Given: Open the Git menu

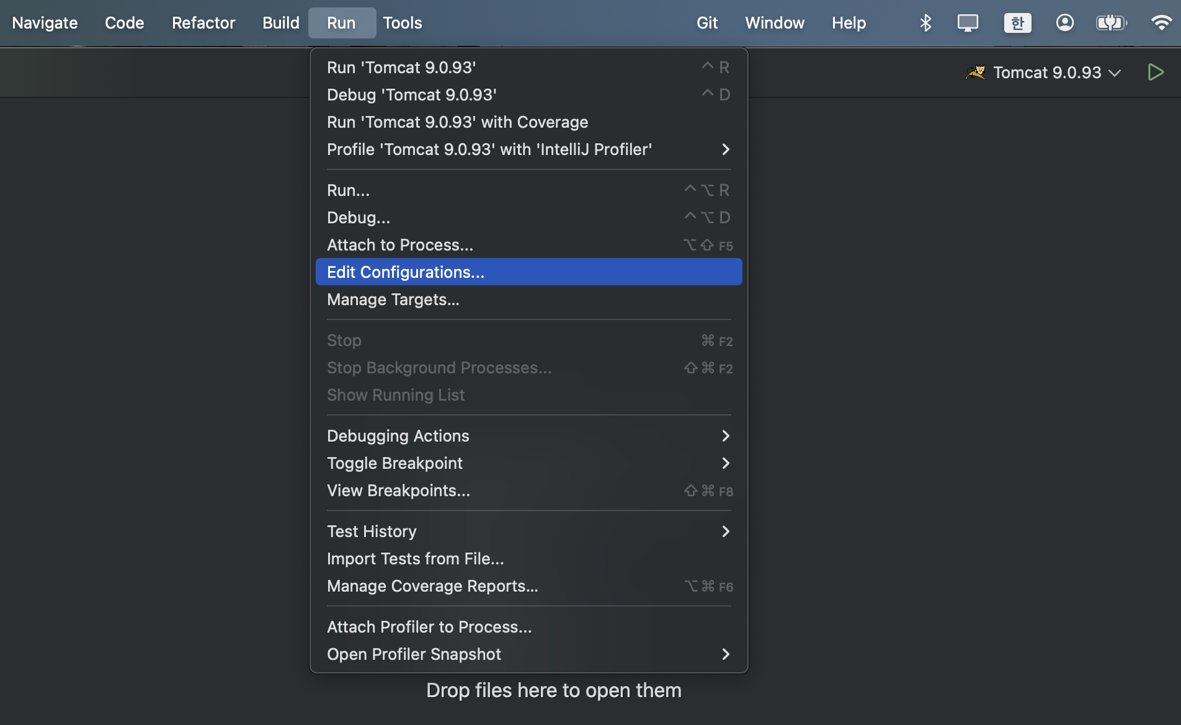Looking at the screenshot, I should pyautogui.click(x=707, y=23).
